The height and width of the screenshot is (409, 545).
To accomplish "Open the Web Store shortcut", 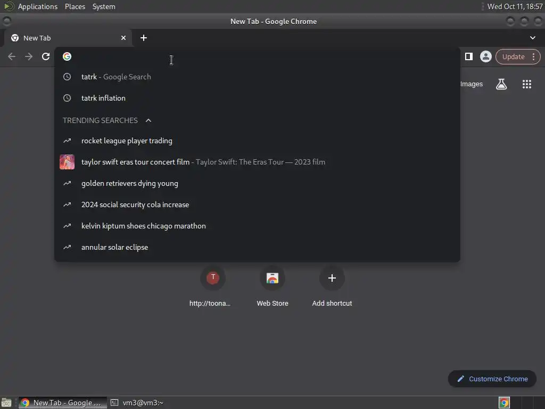I will point(272,287).
